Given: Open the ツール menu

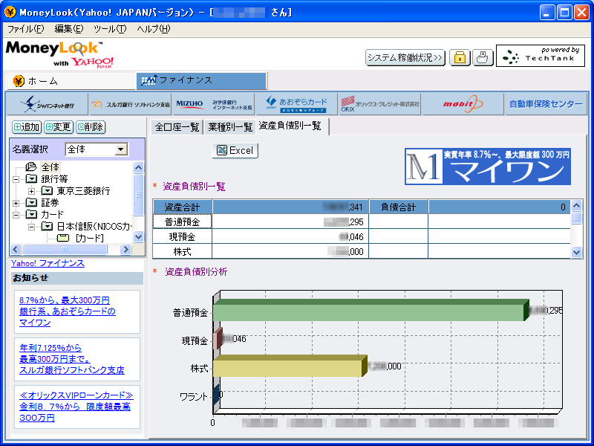Looking at the screenshot, I should 110,29.
